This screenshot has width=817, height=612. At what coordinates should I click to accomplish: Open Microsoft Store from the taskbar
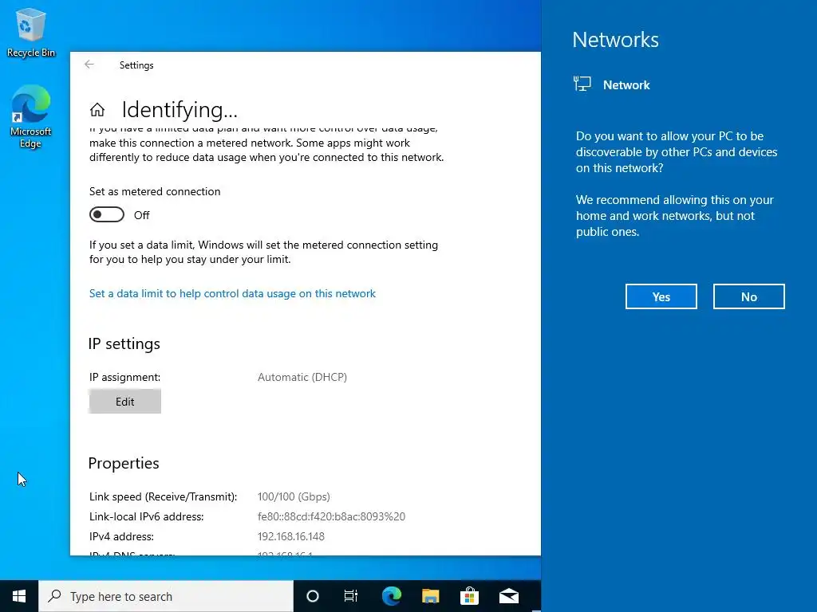pyautogui.click(x=469, y=596)
